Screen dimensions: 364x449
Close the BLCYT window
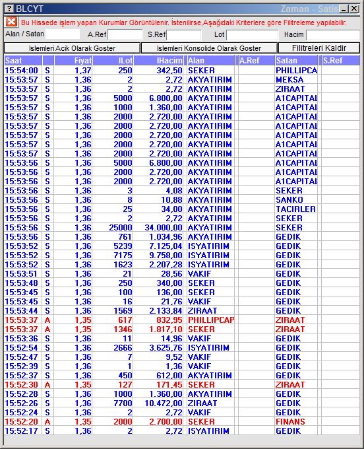point(354,9)
